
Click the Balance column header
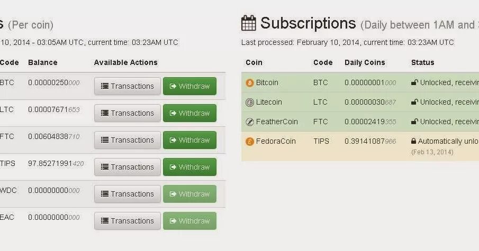click(x=43, y=62)
